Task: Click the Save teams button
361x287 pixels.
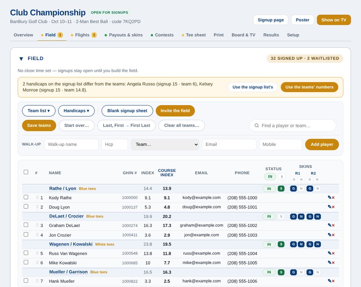Action: [39, 125]
